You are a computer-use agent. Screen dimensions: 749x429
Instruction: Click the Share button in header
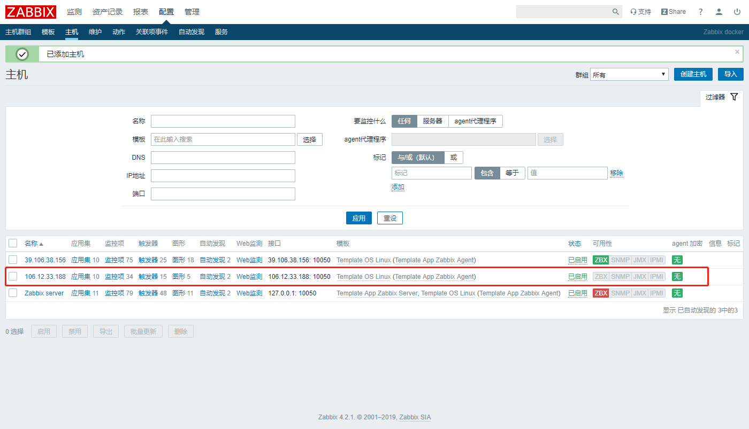coord(674,12)
